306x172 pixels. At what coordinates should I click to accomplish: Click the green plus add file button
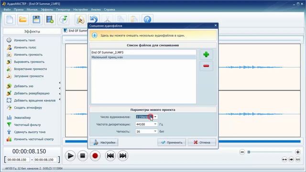[x=206, y=54]
